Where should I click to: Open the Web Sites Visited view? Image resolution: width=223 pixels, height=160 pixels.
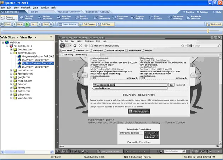click(x=64, y=18)
